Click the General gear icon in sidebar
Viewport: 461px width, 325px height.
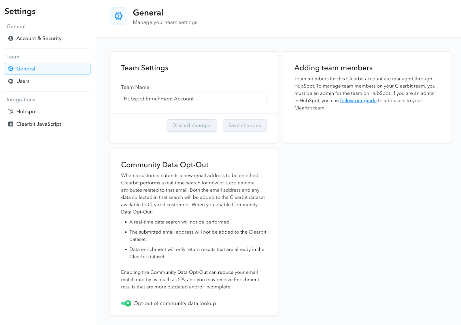(x=11, y=69)
